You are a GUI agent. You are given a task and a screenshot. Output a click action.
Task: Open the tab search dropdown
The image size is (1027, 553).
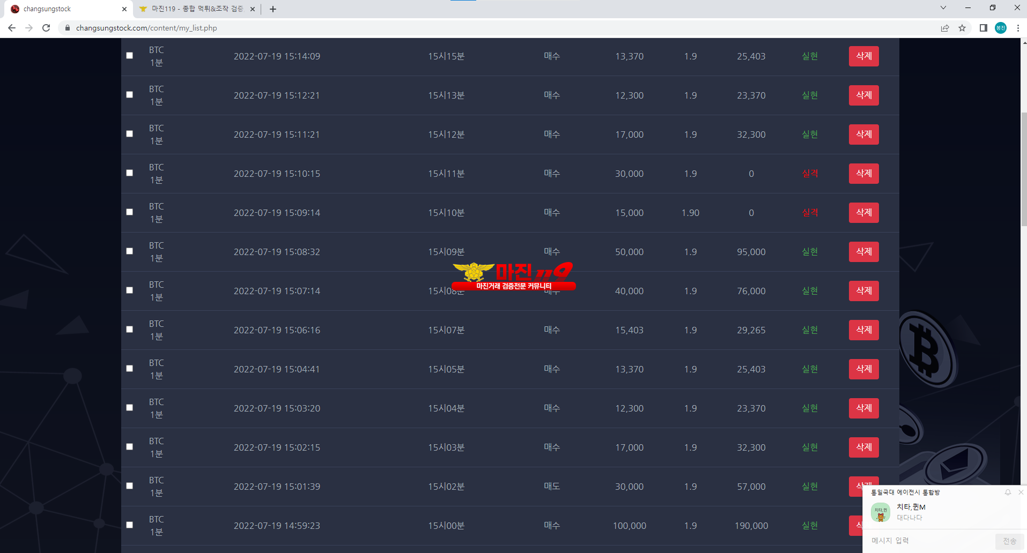tap(943, 8)
